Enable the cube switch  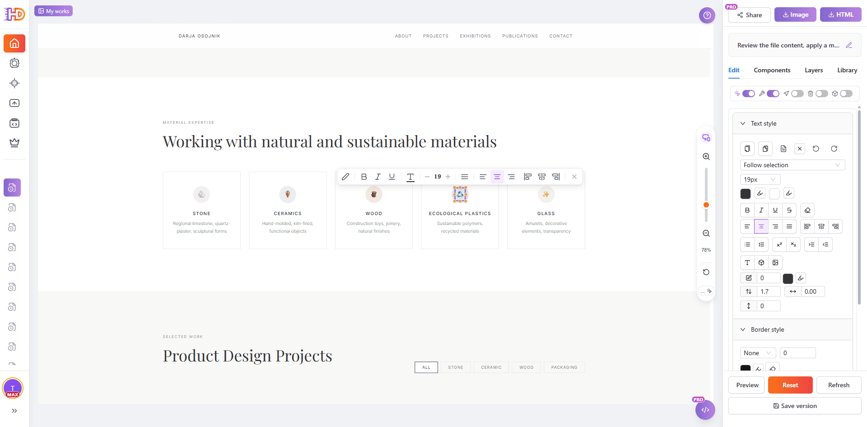846,94
